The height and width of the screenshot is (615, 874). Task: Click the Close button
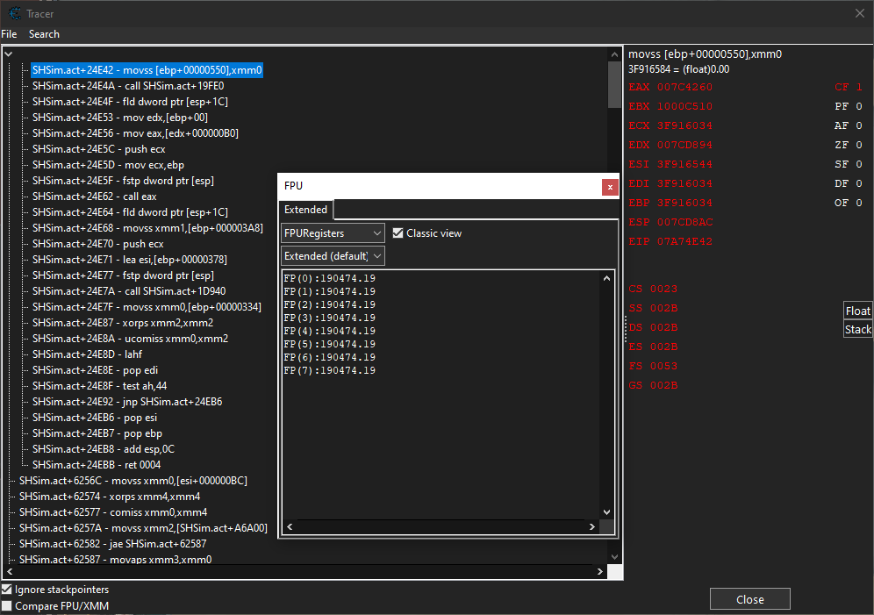(x=749, y=599)
